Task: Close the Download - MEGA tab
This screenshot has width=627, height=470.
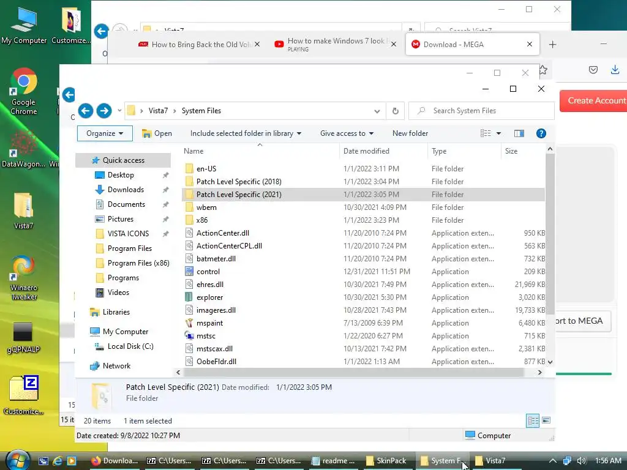Action: [x=530, y=44]
